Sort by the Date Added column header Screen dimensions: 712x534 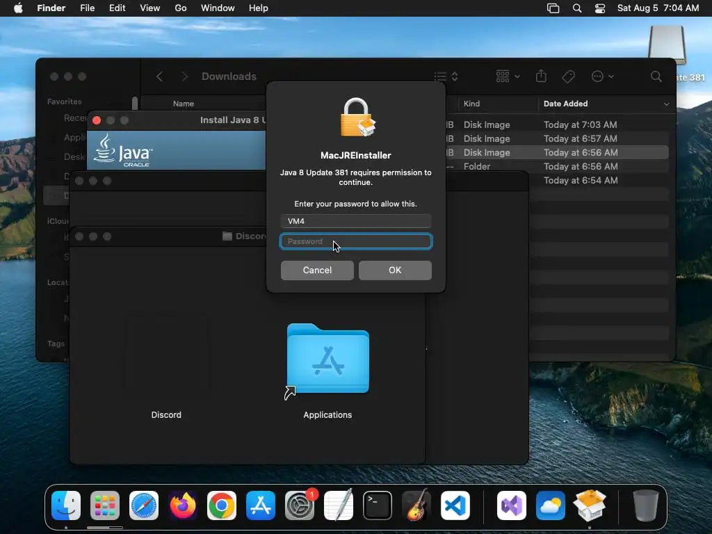[565, 104]
